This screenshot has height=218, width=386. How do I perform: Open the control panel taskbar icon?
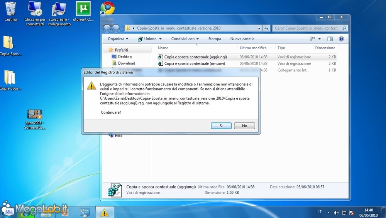coord(85,212)
